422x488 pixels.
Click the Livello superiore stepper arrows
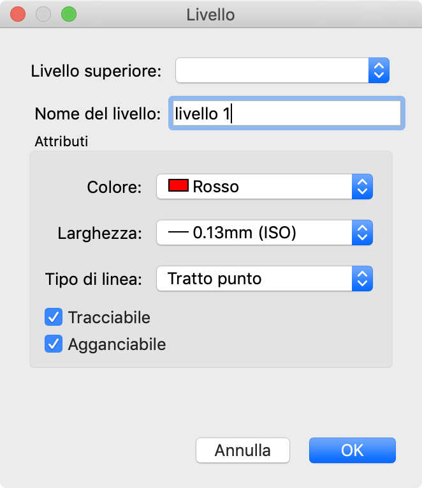pos(379,70)
